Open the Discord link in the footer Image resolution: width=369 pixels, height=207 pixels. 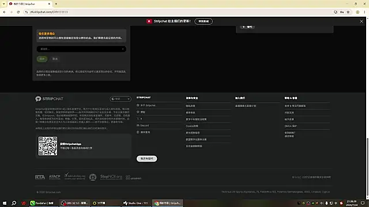(x=143, y=125)
